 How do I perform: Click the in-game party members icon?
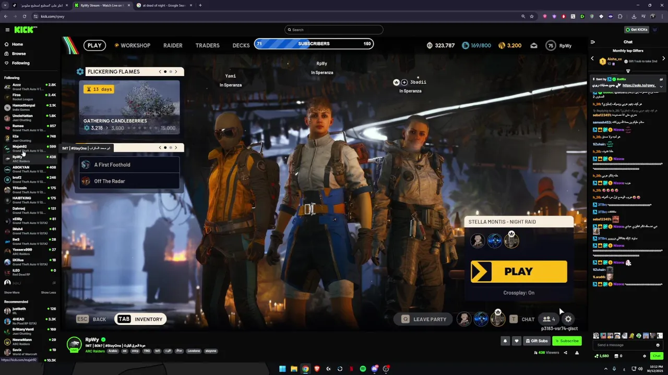point(548,319)
